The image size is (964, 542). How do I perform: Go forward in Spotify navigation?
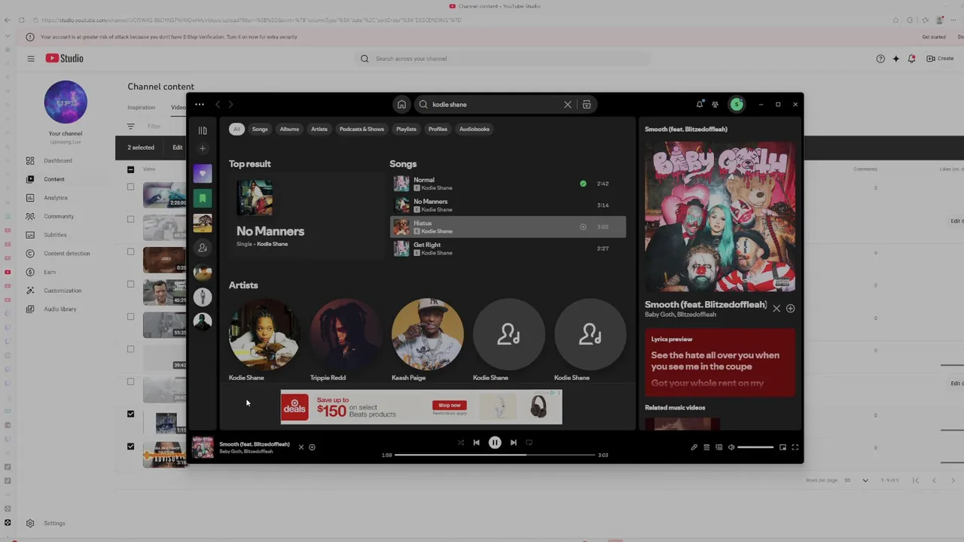pos(230,105)
